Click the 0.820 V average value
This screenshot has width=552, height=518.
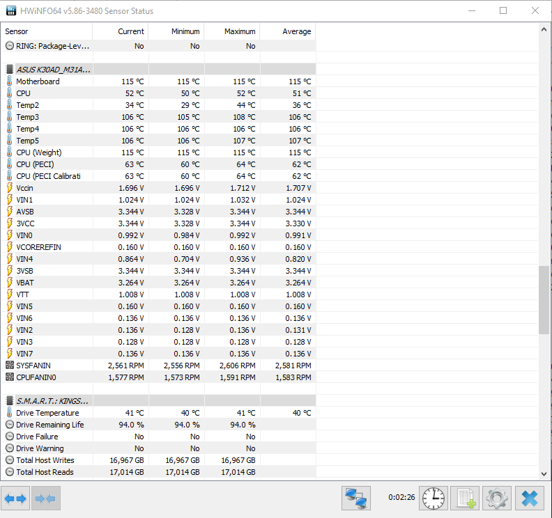click(x=298, y=259)
